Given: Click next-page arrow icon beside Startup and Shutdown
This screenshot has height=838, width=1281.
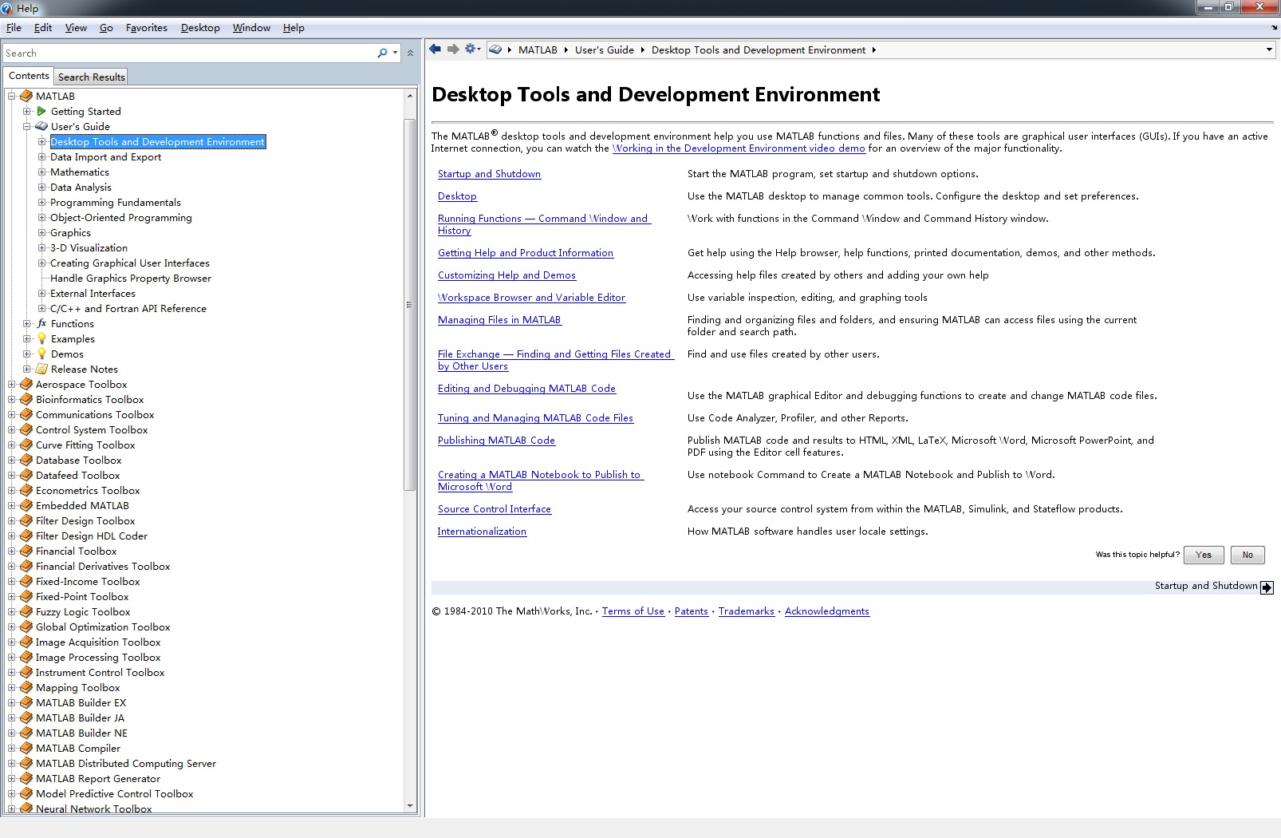Looking at the screenshot, I should pos(1267,587).
